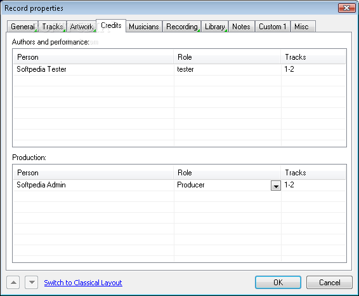The image size is (359, 296).
Task: Click Role column header in Authors table
Action: coord(227,57)
